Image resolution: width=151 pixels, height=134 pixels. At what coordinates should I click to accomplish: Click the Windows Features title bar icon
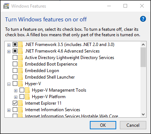[7, 6]
